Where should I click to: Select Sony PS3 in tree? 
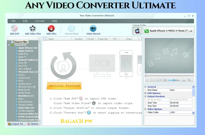pos(23,66)
